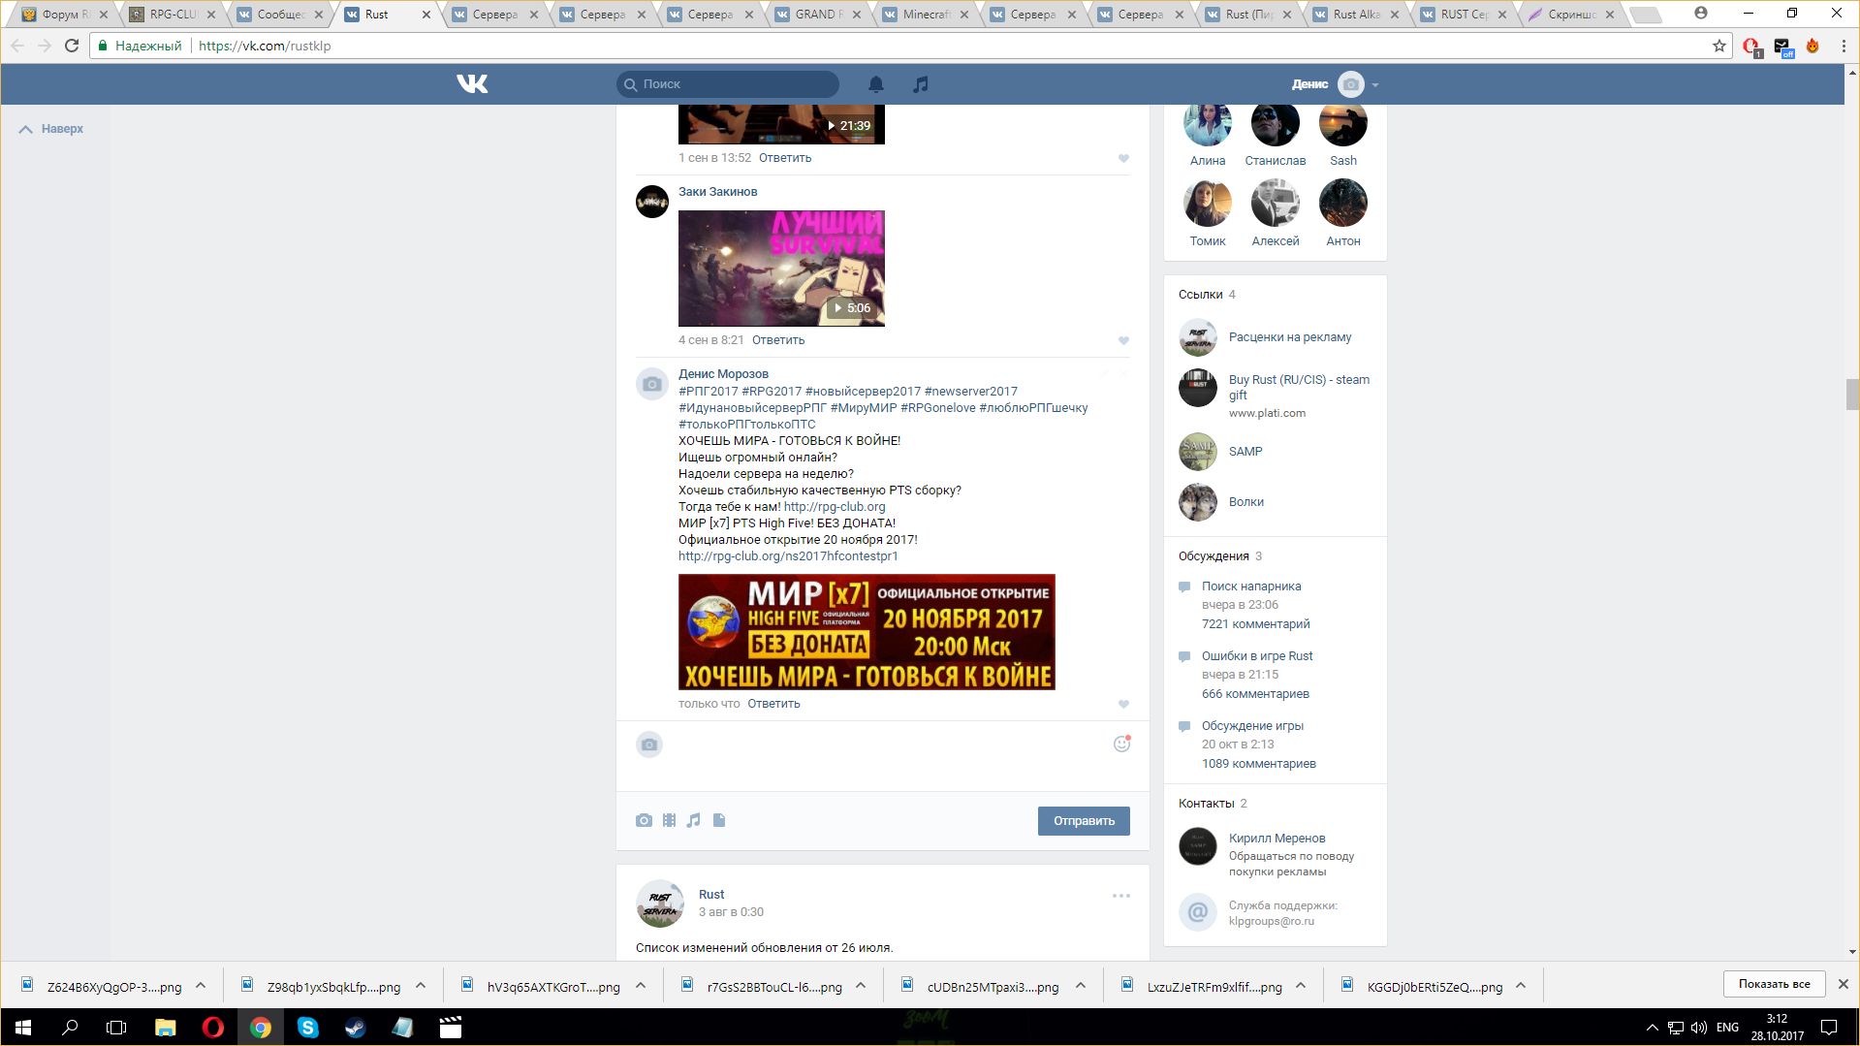Open the Buy Rust (RU/CIS) steam gift link
This screenshot has height=1046, width=1860.
click(x=1299, y=387)
